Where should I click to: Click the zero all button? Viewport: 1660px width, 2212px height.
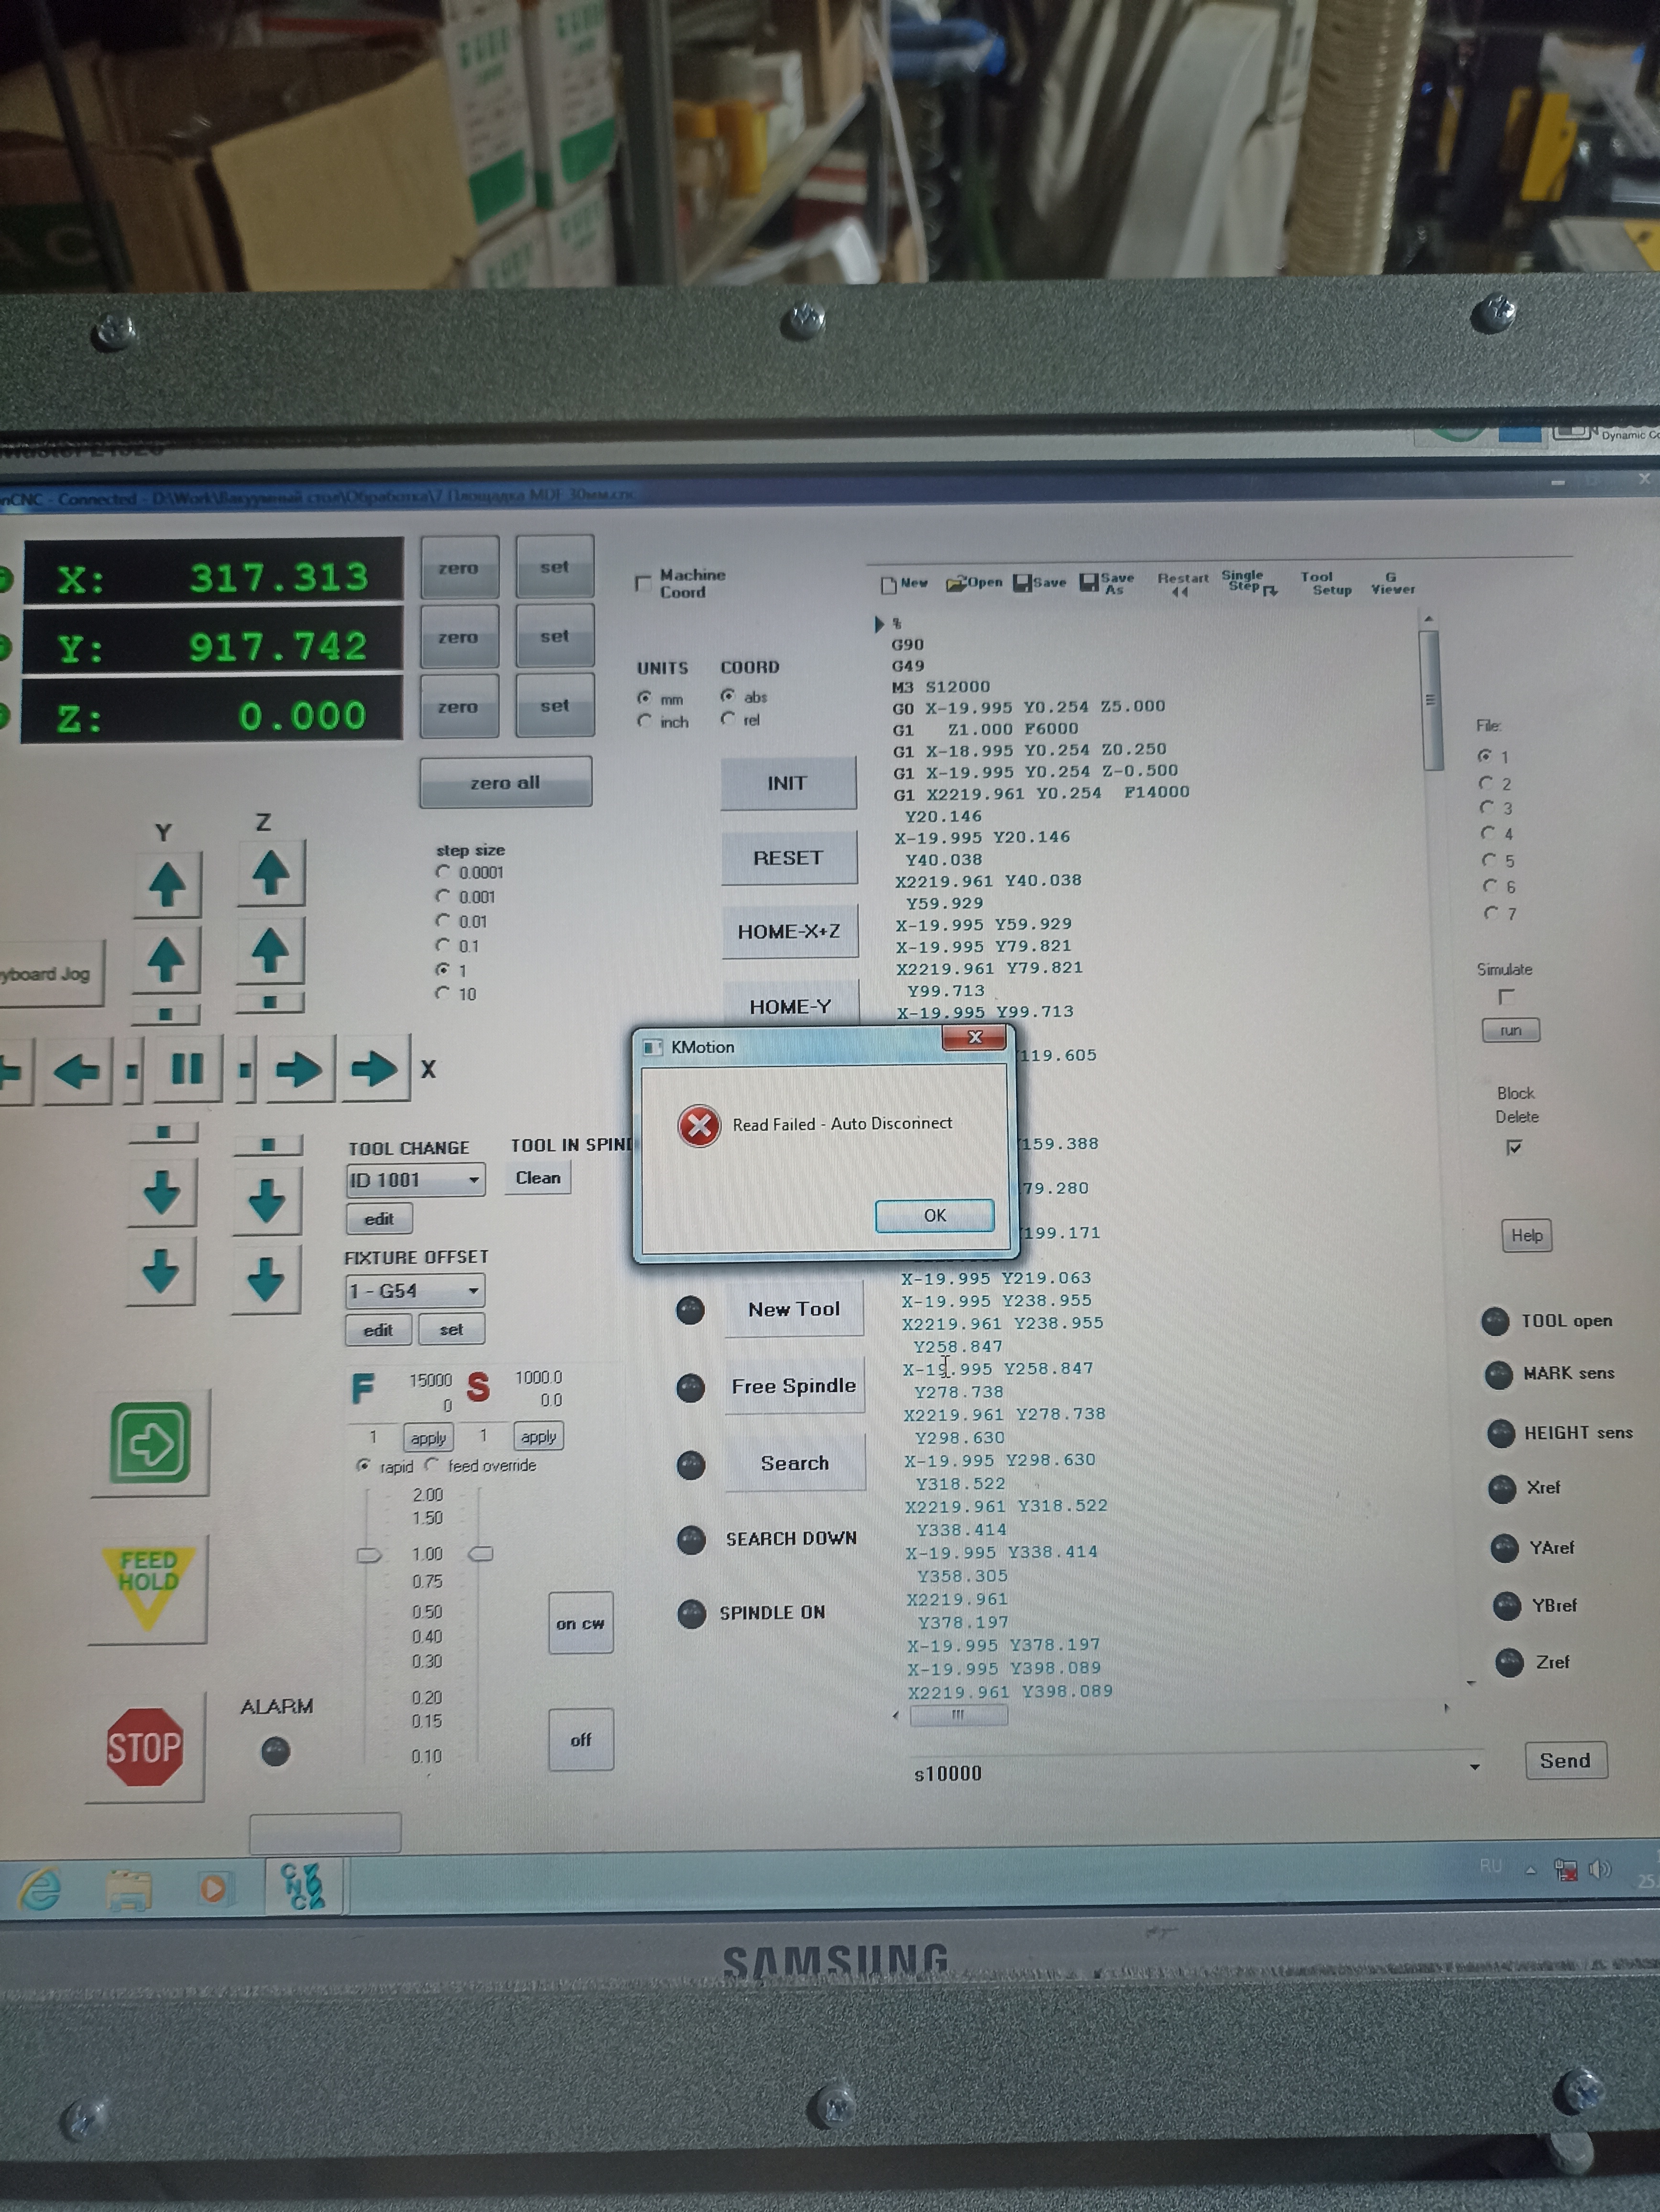click(x=505, y=783)
